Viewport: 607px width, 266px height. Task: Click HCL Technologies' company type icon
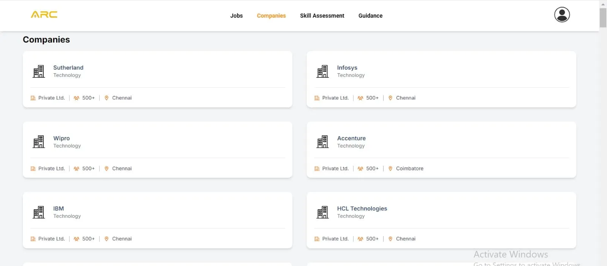[x=317, y=239]
